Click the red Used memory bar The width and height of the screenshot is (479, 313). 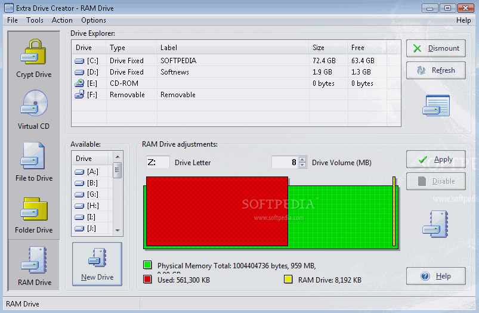click(x=217, y=211)
